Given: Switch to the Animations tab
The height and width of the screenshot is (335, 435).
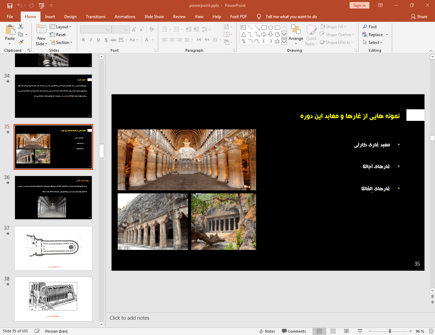Looking at the screenshot, I should coord(125,16).
